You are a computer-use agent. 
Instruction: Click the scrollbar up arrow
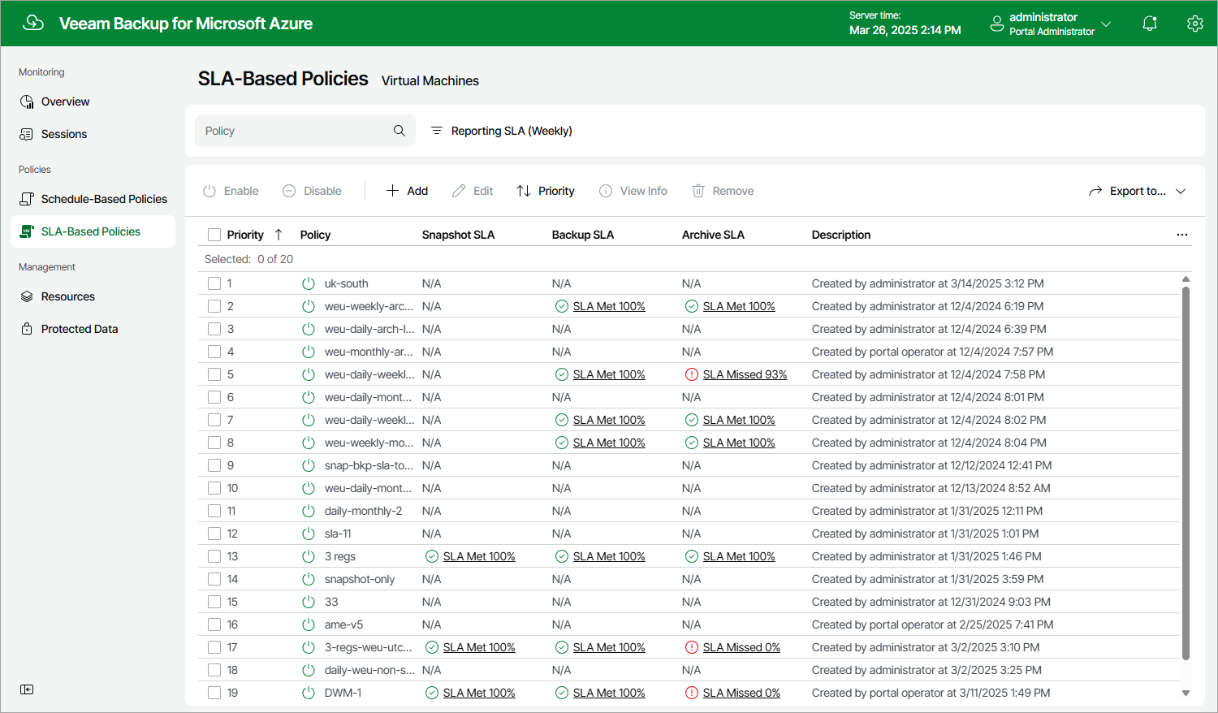coord(1186,279)
